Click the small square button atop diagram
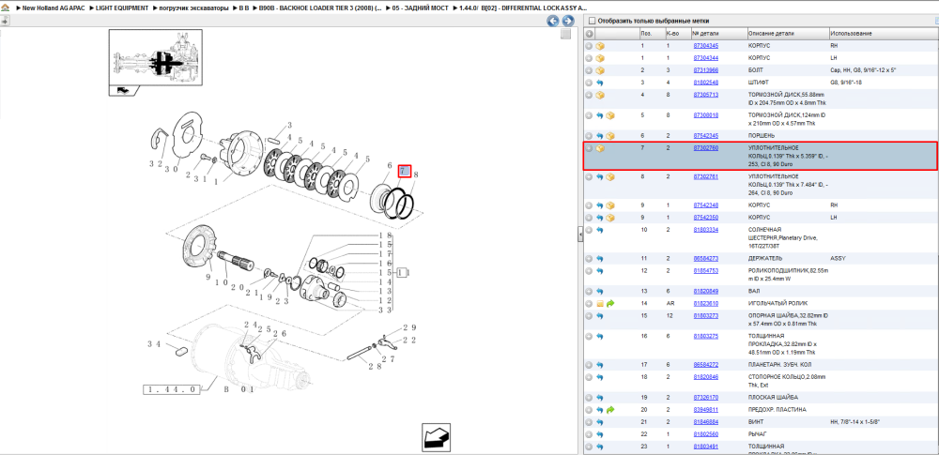 (565, 34)
